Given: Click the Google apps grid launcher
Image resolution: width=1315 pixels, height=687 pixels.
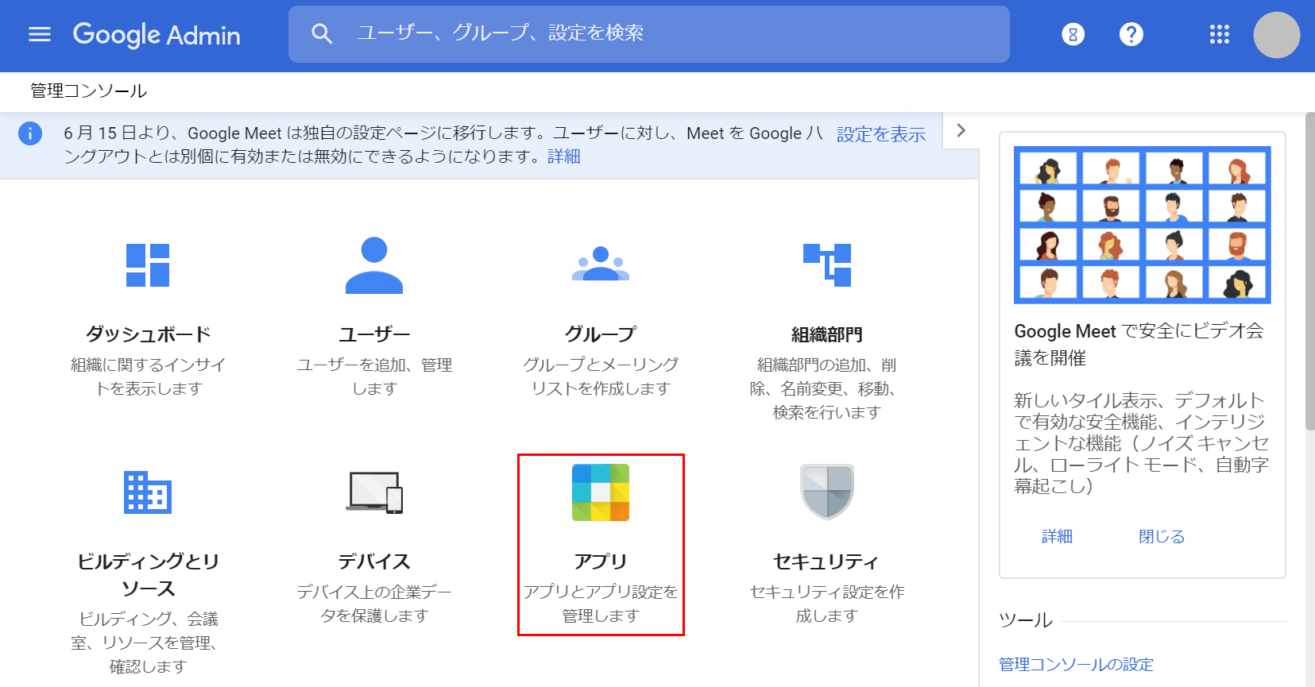Looking at the screenshot, I should click(x=1219, y=34).
